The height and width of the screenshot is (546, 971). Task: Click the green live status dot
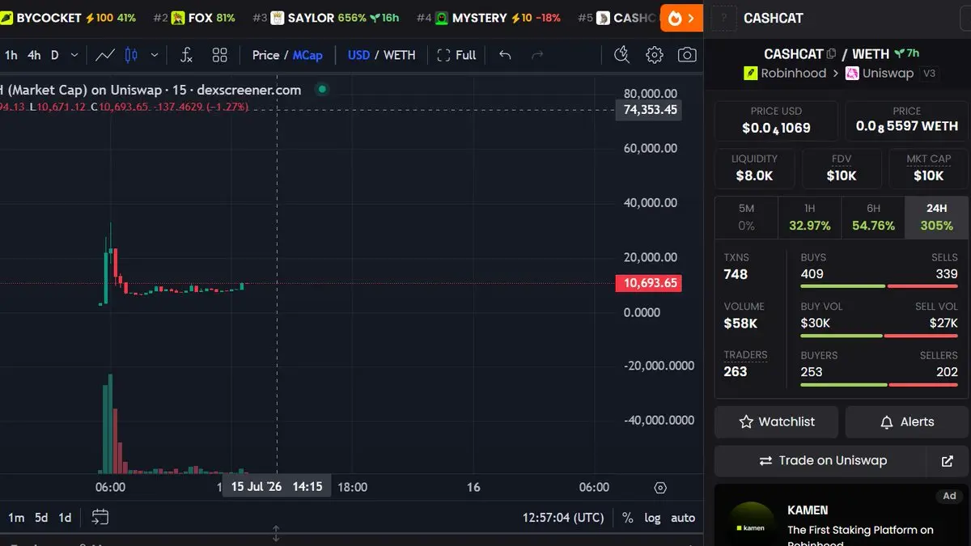[x=322, y=89]
